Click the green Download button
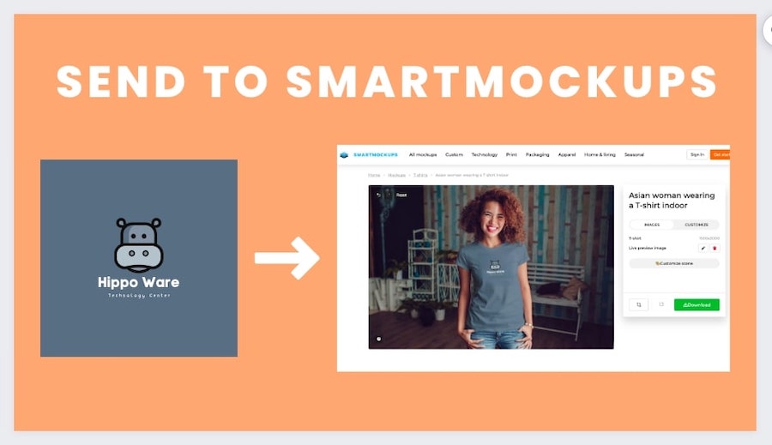Viewport: 772px width, 445px height. coord(697,304)
